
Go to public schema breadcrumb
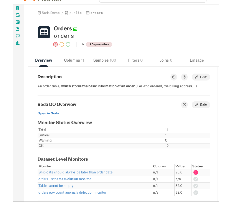[73, 13]
